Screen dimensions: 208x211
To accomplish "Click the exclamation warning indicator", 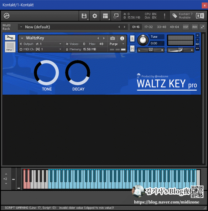I will tap(164, 16).
